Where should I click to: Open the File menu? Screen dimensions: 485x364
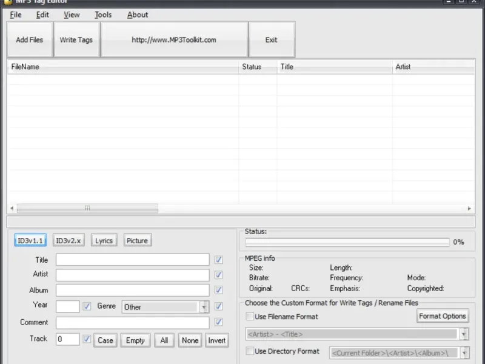coord(16,15)
